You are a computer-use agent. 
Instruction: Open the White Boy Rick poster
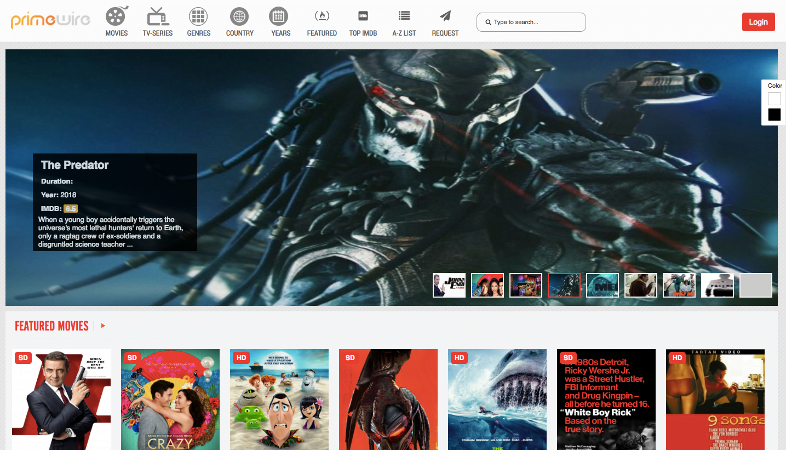coord(606,400)
